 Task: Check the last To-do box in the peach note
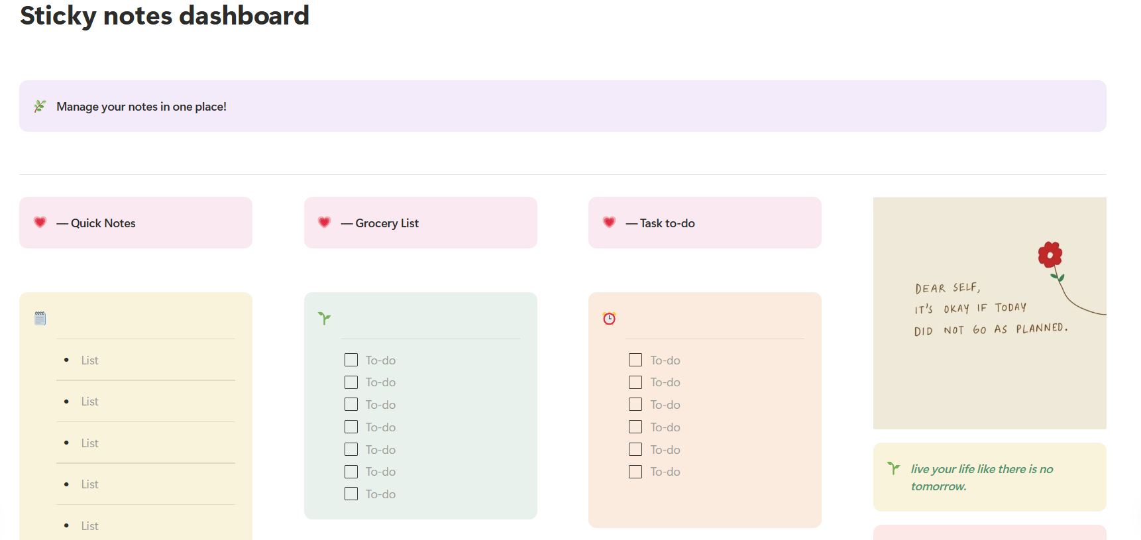point(635,472)
